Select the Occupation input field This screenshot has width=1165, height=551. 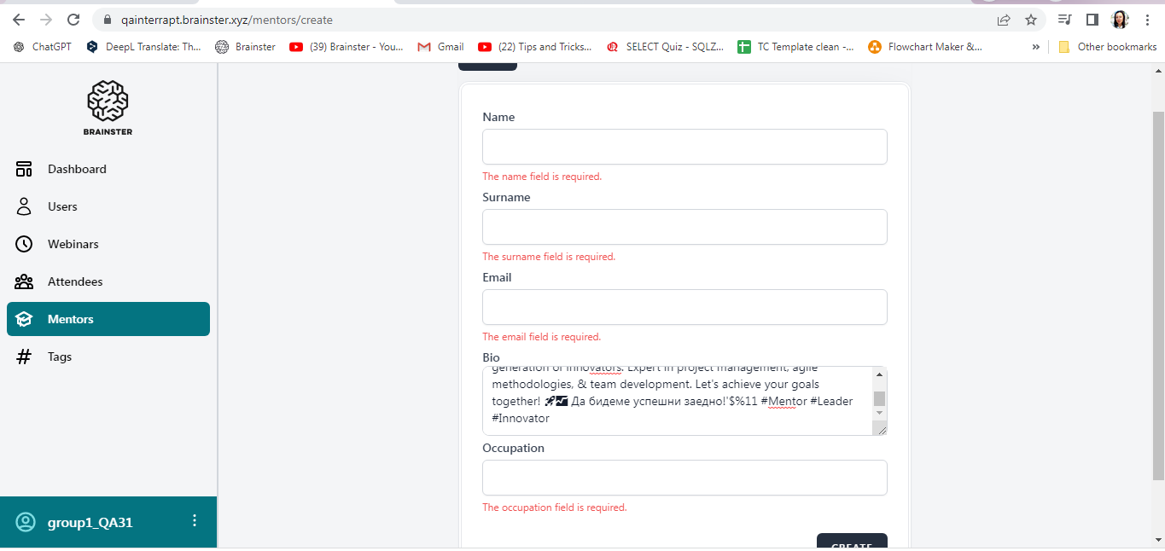(x=684, y=478)
